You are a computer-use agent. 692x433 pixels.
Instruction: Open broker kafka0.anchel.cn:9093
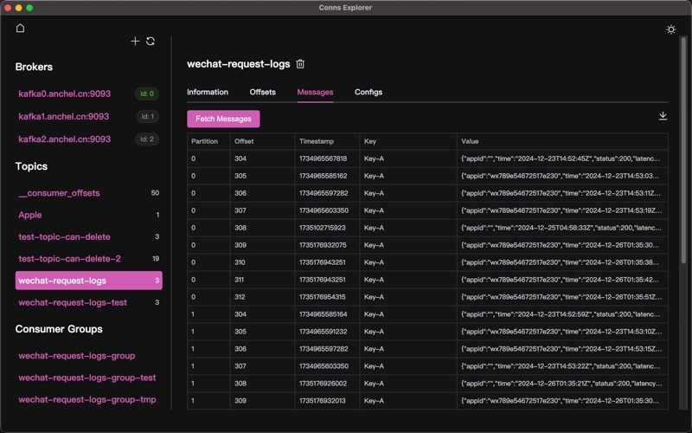64,94
